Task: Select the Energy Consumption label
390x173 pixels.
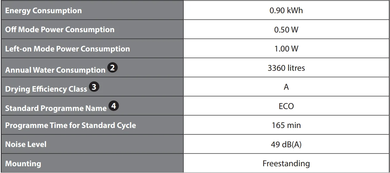Action: coord(44,11)
